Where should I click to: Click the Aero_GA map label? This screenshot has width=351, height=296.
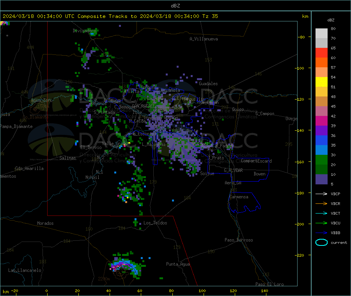233,183
